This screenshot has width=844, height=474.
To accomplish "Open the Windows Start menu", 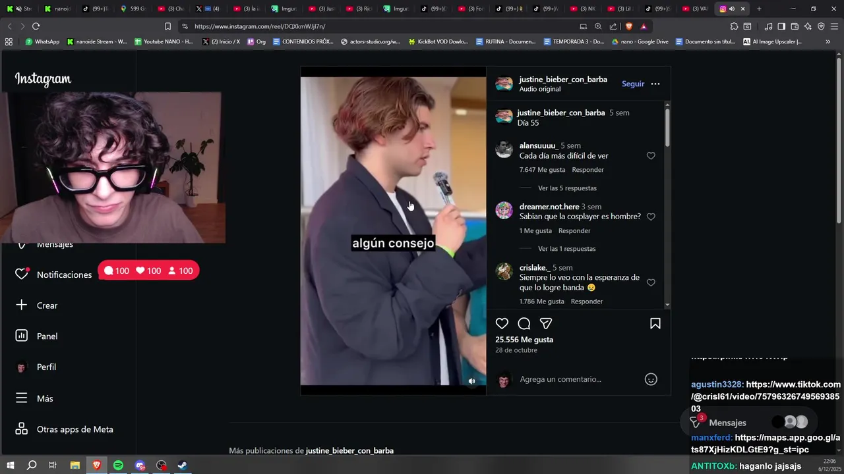I will click(x=11, y=465).
